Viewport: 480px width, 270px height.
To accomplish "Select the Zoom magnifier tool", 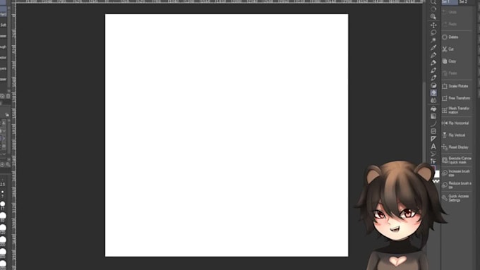I will pos(433,2).
